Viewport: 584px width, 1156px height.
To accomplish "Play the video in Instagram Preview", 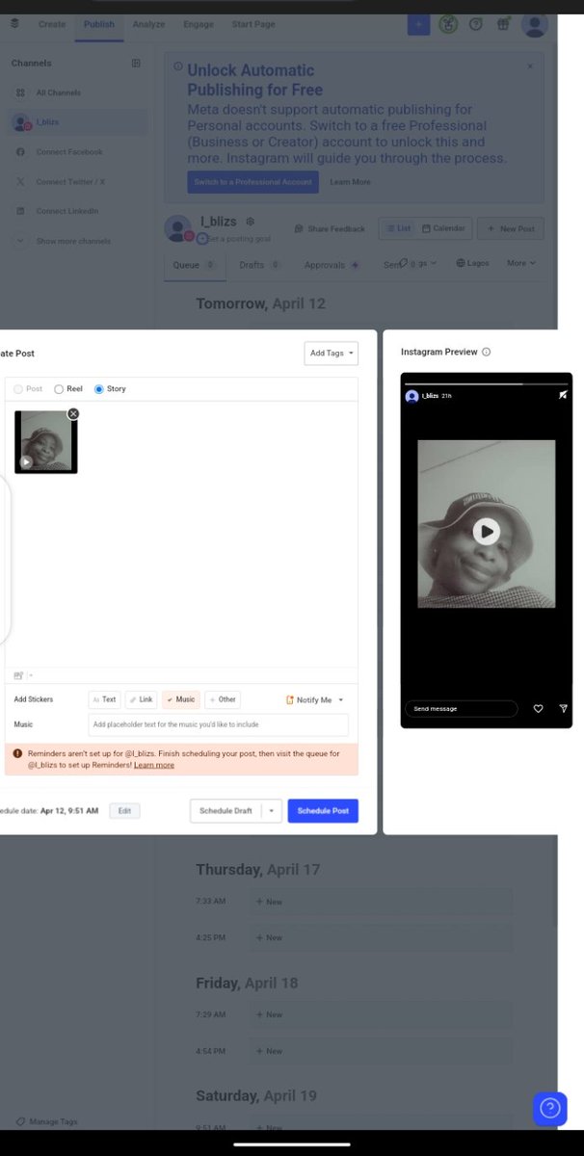I will point(487,531).
